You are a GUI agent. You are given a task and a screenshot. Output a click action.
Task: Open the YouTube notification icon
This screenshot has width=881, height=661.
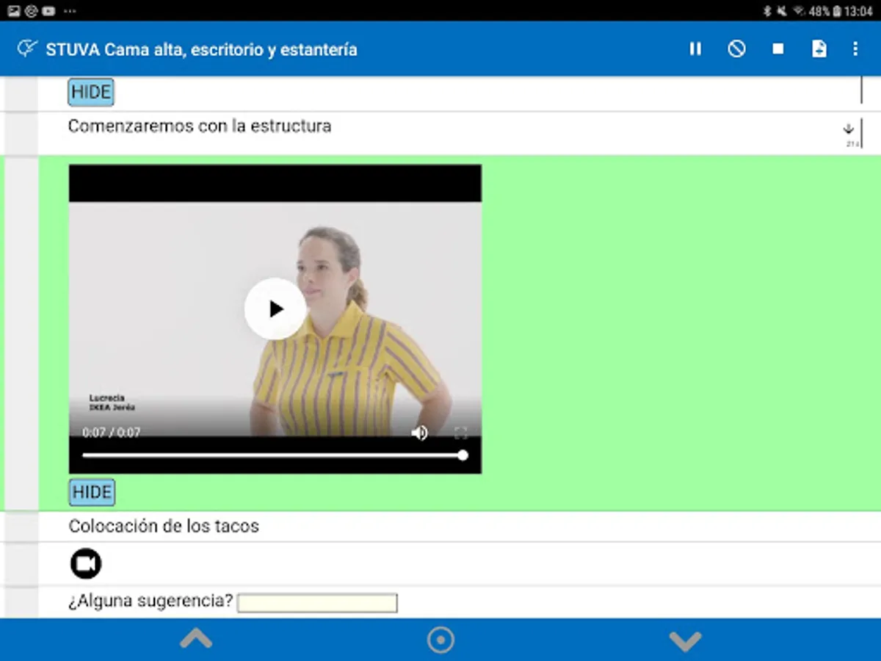point(48,10)
